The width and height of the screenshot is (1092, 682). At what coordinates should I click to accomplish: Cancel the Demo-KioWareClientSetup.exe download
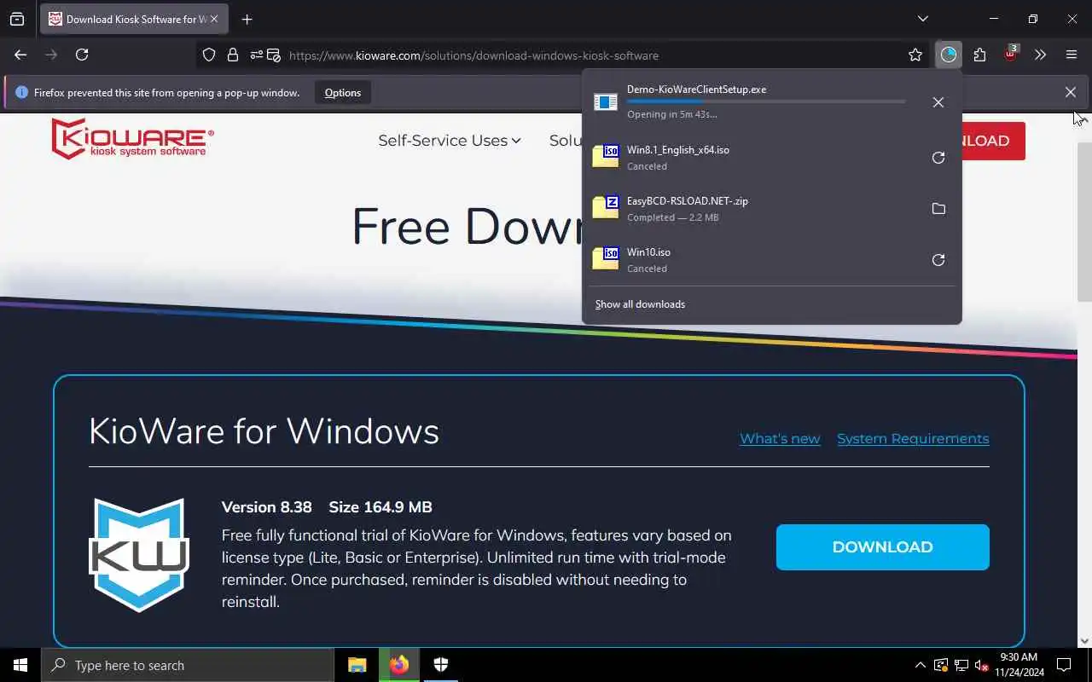pos(938,102)
